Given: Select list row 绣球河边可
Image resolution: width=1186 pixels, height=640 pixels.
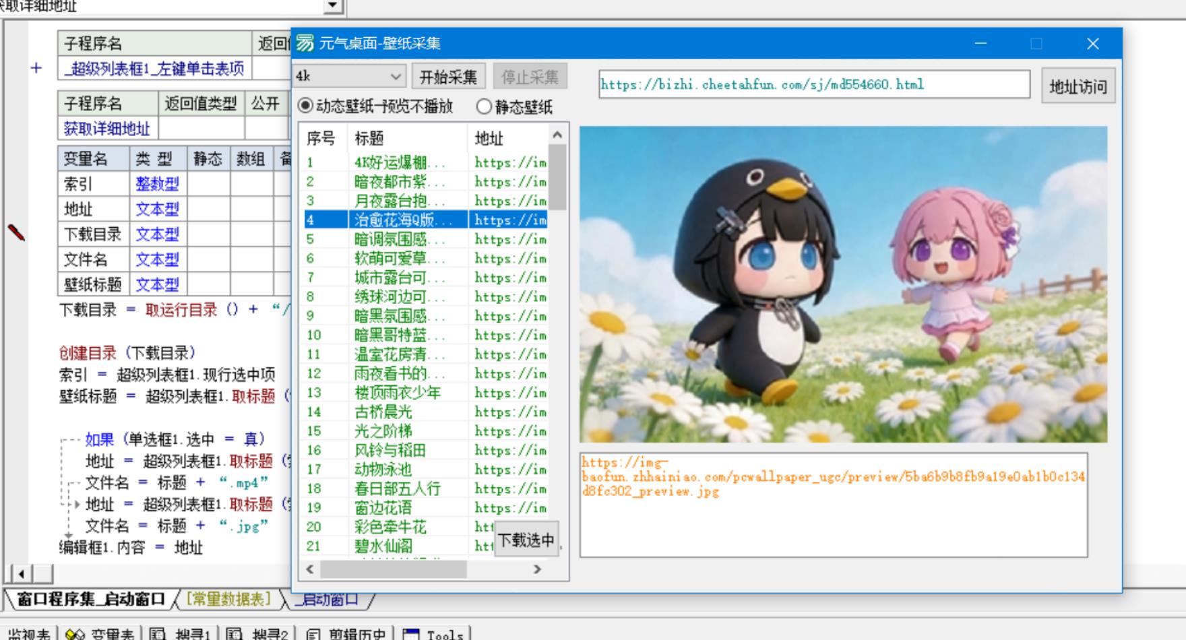Looking at the screenshot, I should point(426,296).
